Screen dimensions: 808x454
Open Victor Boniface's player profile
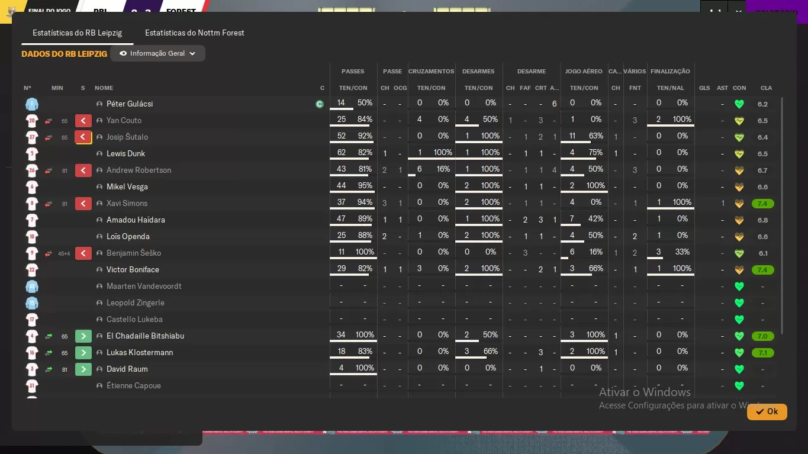pos(133,269)
